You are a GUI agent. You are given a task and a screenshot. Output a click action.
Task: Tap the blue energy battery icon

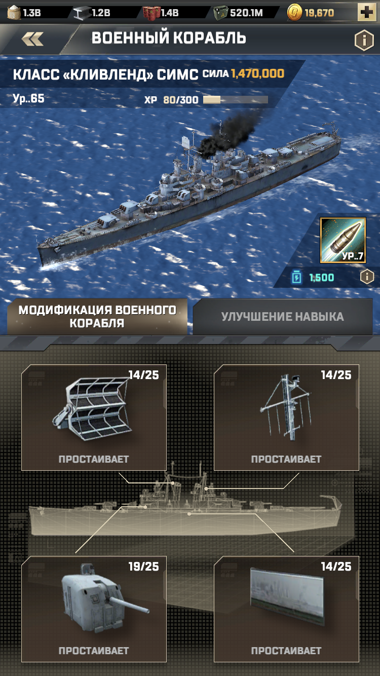coord(297,277)
